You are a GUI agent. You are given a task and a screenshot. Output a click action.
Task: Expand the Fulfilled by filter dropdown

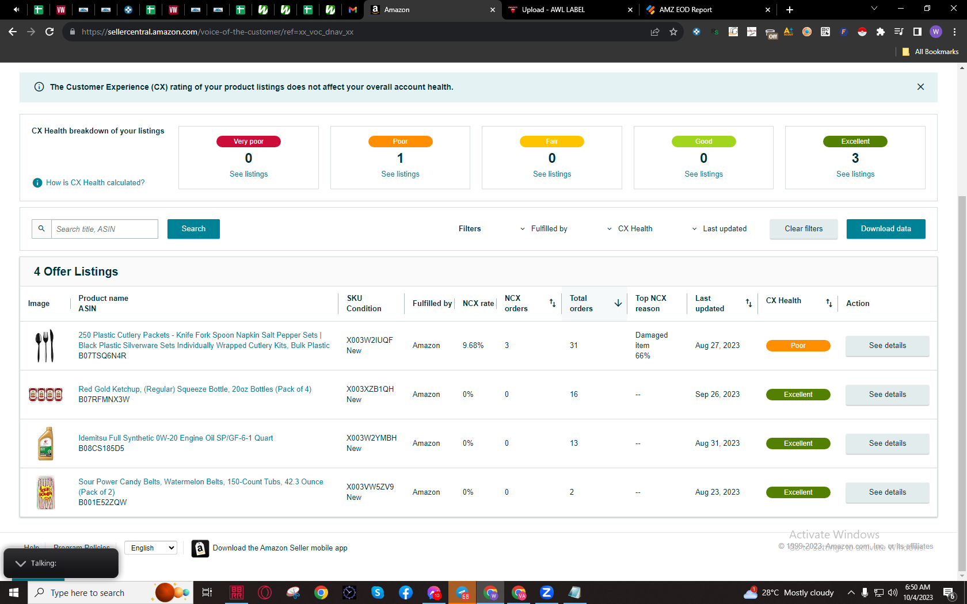[543, 229]
